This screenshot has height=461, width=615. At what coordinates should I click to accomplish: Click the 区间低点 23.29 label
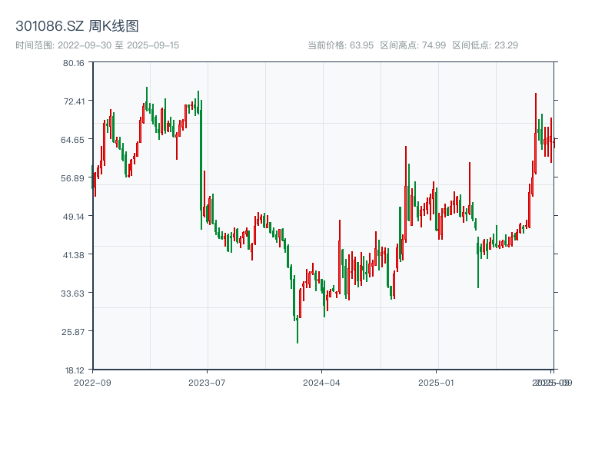point(485,45)
